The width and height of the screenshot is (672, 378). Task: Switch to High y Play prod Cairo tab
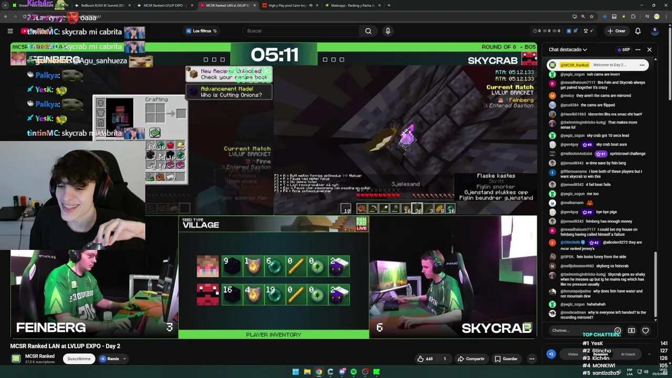coord(290,5)
